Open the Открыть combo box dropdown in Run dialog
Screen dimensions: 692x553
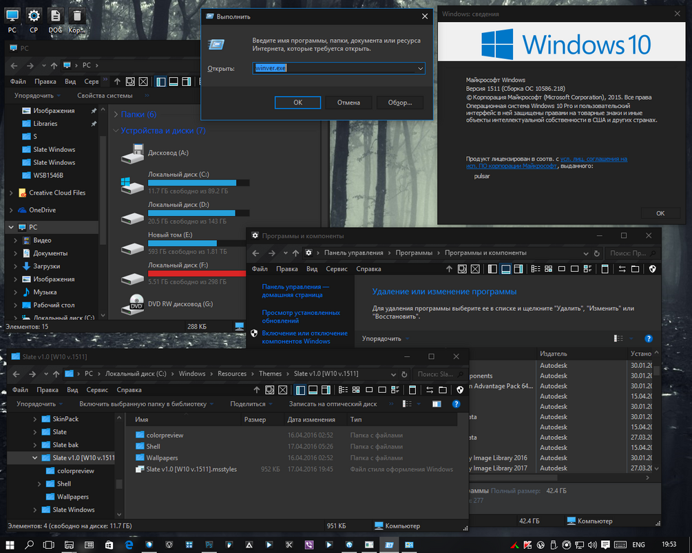point(419,68)
